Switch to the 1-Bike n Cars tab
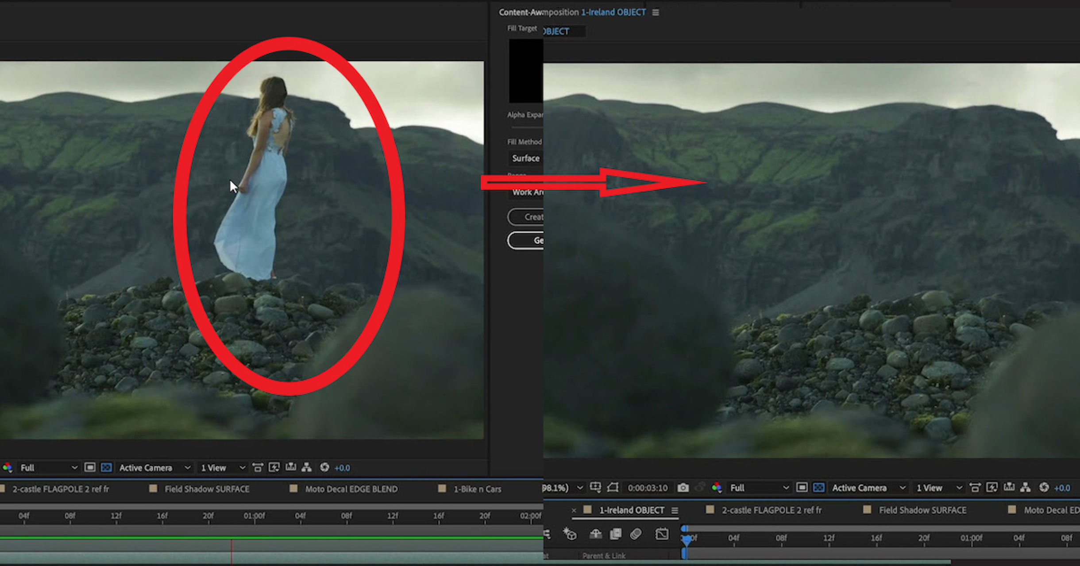Image resolution: width=1080 pixels, height=566 pixels. (477, 489)
